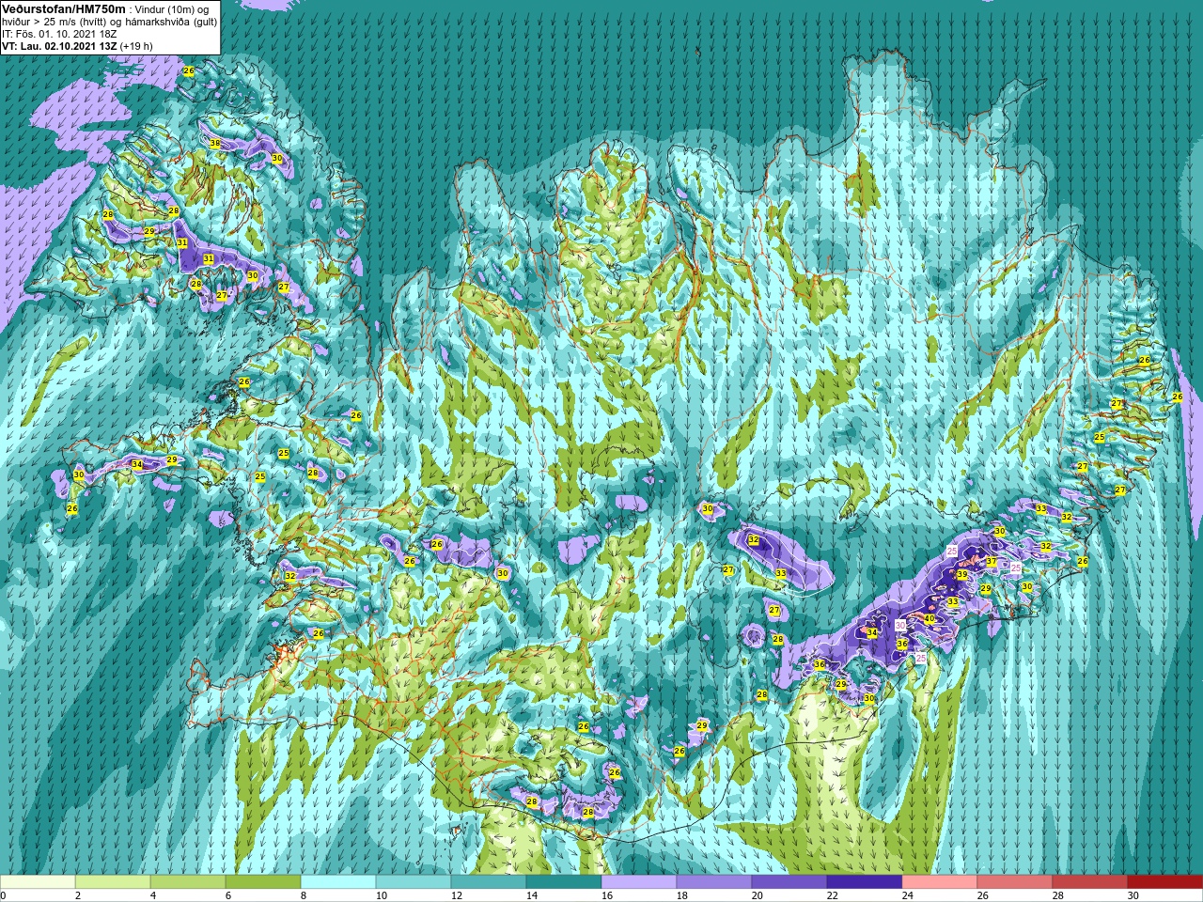Click the 'VT: Lau. 02.10.2021 13Z' valid-time line

click(x=60, y=46)
